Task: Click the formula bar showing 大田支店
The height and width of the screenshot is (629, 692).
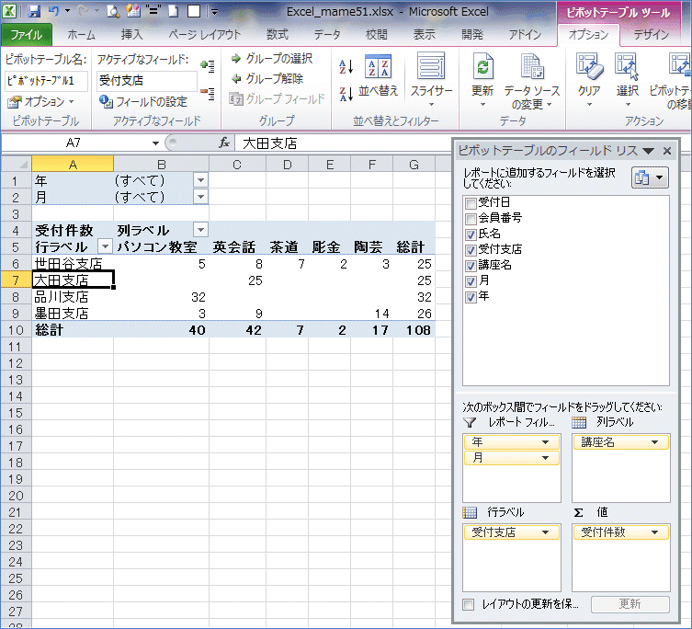Action: click(340, 143)
